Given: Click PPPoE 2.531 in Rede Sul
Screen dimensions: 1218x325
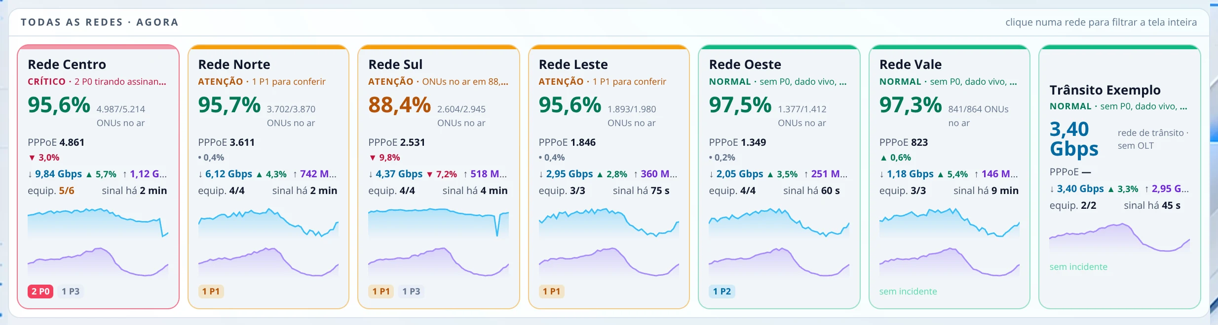Looking at the screenshot, I should click(397, 142).
